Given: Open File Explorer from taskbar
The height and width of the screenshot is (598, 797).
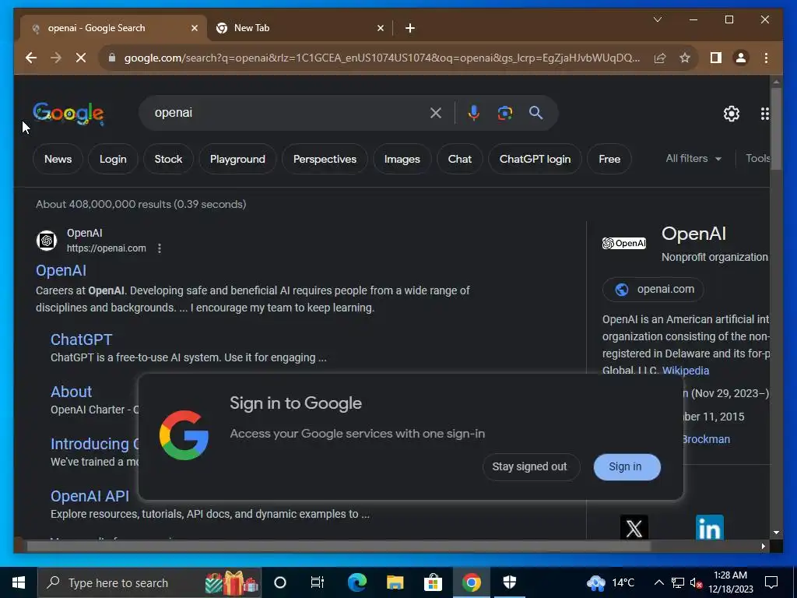Looking at the screenshot, I should click(395, 582).
